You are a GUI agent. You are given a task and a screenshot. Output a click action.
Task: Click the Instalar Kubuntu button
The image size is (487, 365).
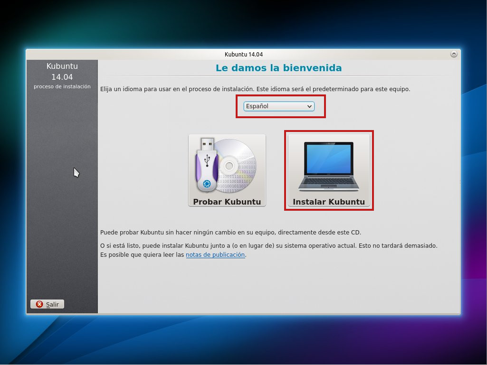click(x=329, y=170)
